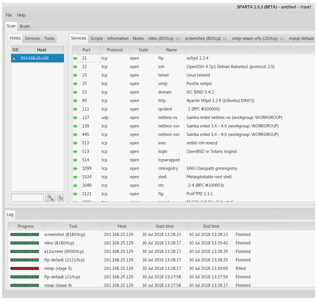
Task: Open the advanced host filter options button
Action: pyautogui.click(x=60, y=198)
